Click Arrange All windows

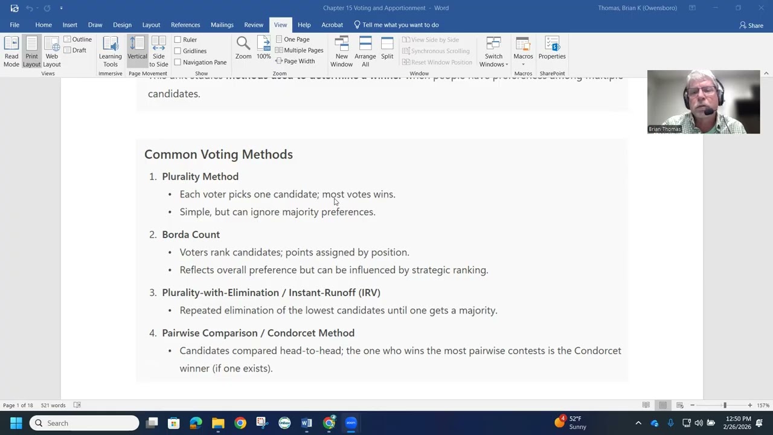click(x=365, y=52)
